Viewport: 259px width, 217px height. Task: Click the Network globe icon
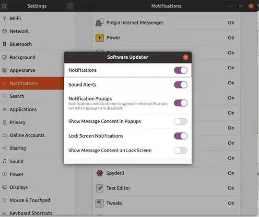[4, 31]
